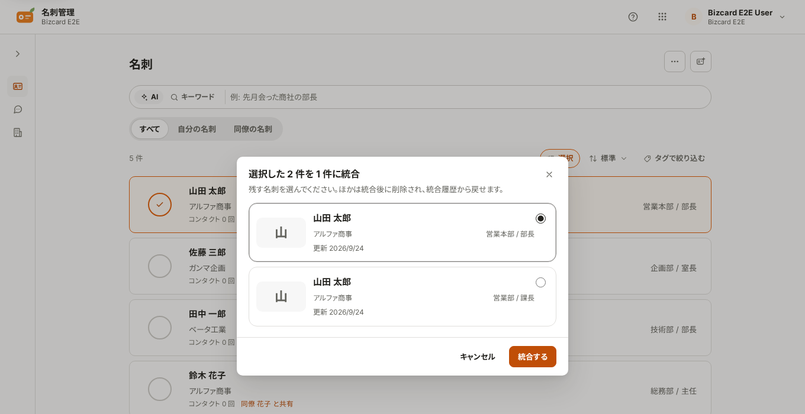The width and height of the screenshot is (805, 414).
Task: Select the 営業本部 / 部長 card radio button
Action: click(540, 218)
